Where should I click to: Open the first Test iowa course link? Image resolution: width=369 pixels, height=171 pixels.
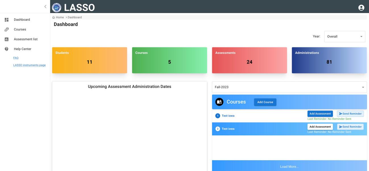coord(228,116)
